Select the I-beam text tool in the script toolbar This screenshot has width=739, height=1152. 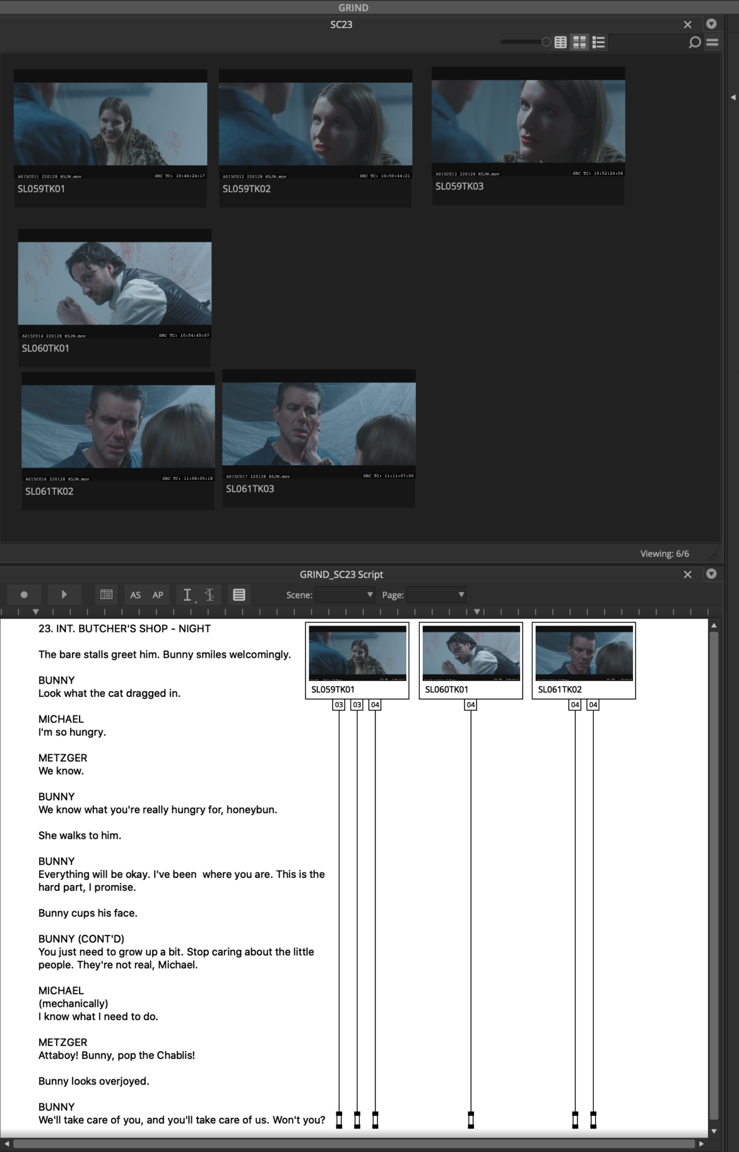point(187,595)
